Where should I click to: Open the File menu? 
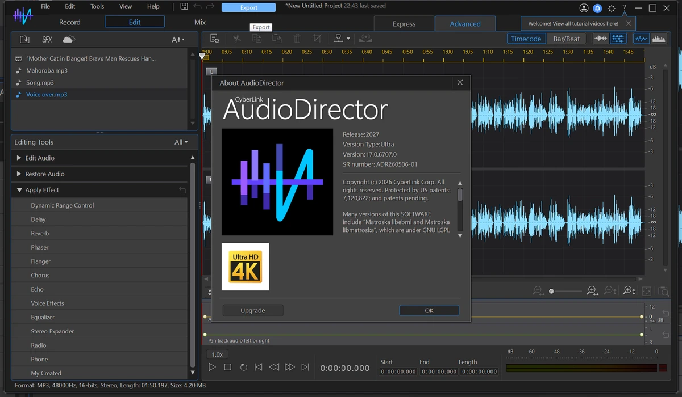tap(45, 6)
